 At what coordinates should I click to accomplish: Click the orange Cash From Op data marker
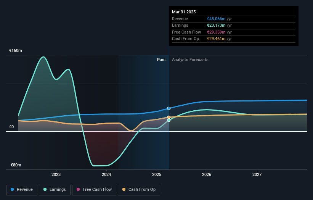169,117
